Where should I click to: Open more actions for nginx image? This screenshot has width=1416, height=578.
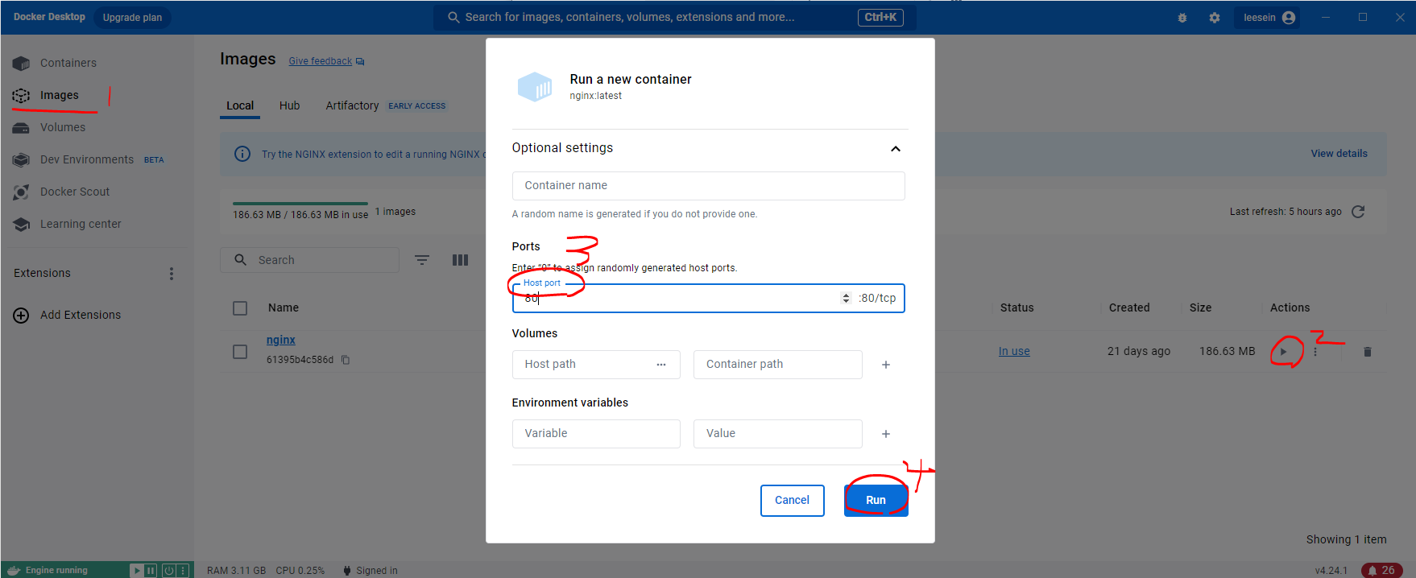(x=1315, y=352)
